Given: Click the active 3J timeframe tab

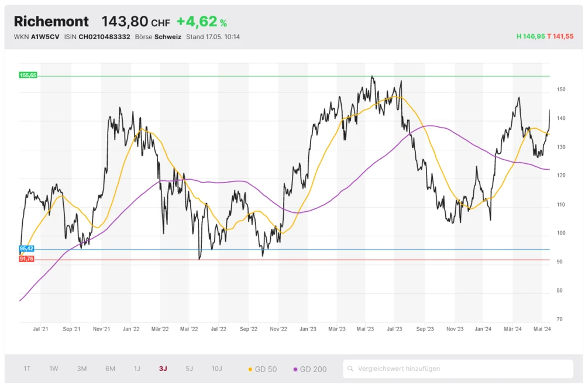Looking at the screenshot, I should click(x=162, y=369).
